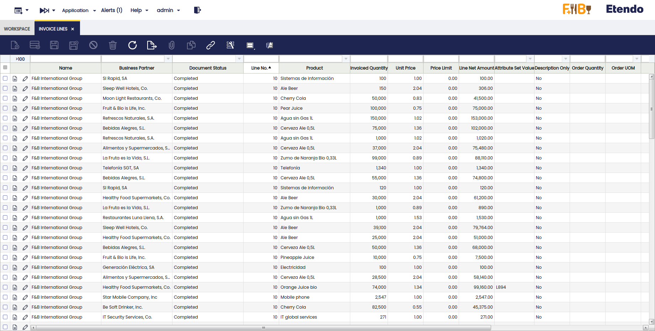Open Alerts (1) in top bar
The height and width of the screenshot is (331, 655).
coord(112,10)
